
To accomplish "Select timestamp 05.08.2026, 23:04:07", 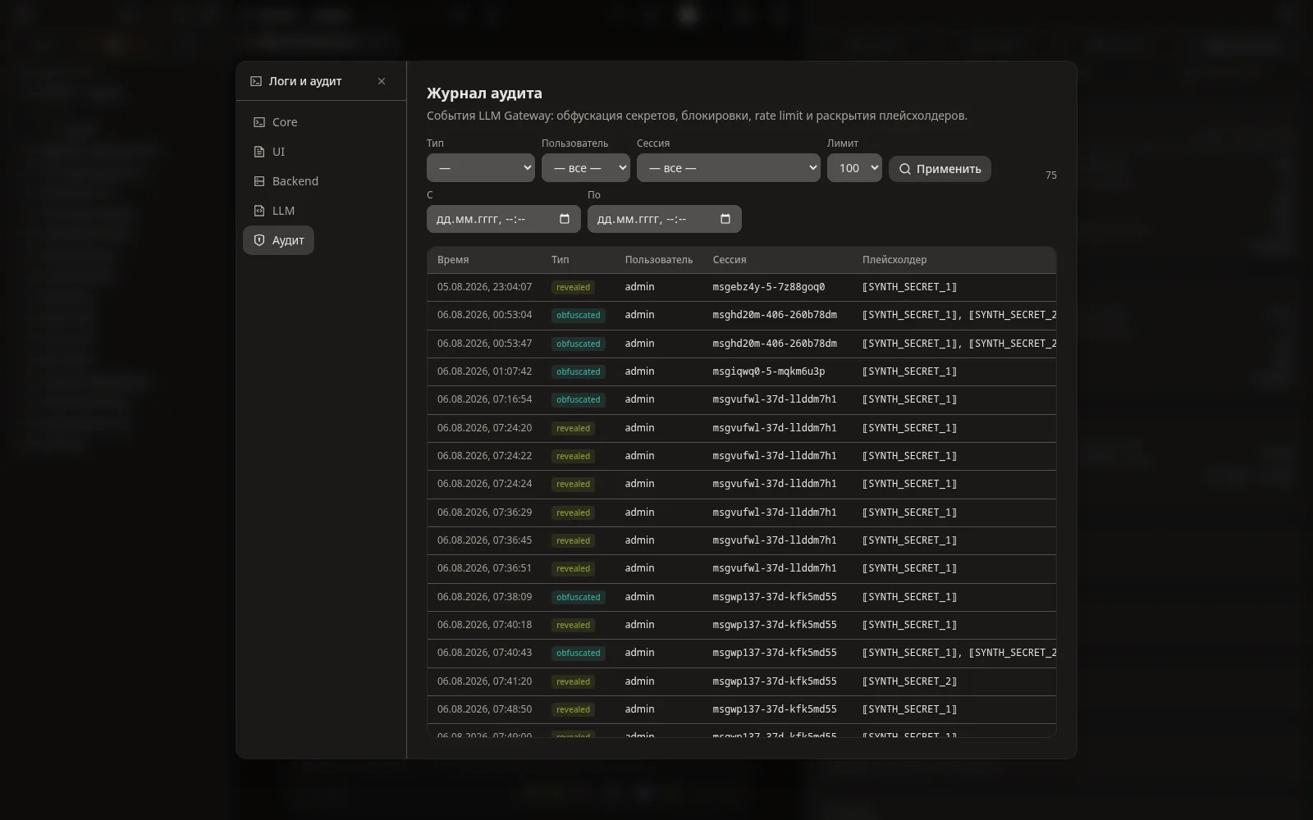I will click(484, 287).
